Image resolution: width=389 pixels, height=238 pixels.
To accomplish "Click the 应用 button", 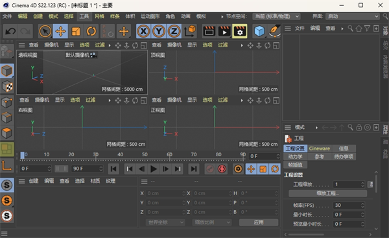I will tap(259, 222).
